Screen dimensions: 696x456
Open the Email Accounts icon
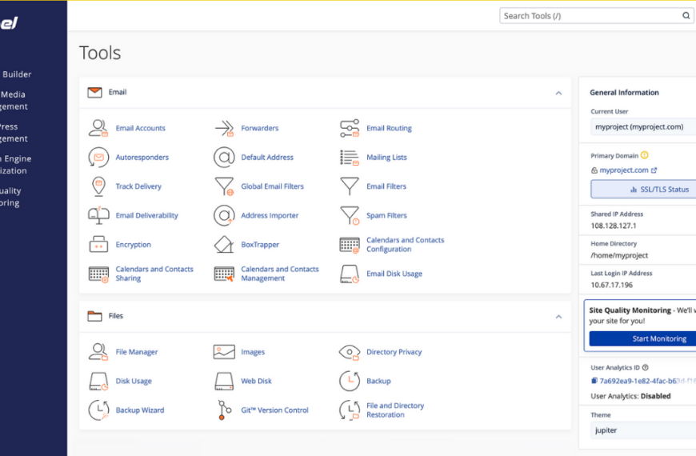(98, 128)
